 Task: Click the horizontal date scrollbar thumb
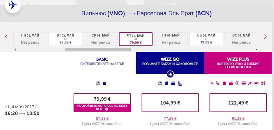coord(98,49)
